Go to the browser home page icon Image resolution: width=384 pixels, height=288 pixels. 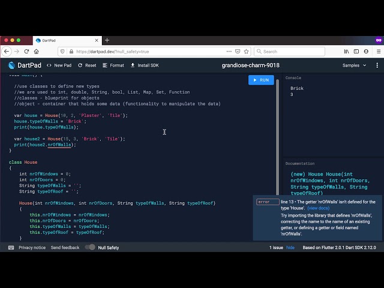click(36, 52)
